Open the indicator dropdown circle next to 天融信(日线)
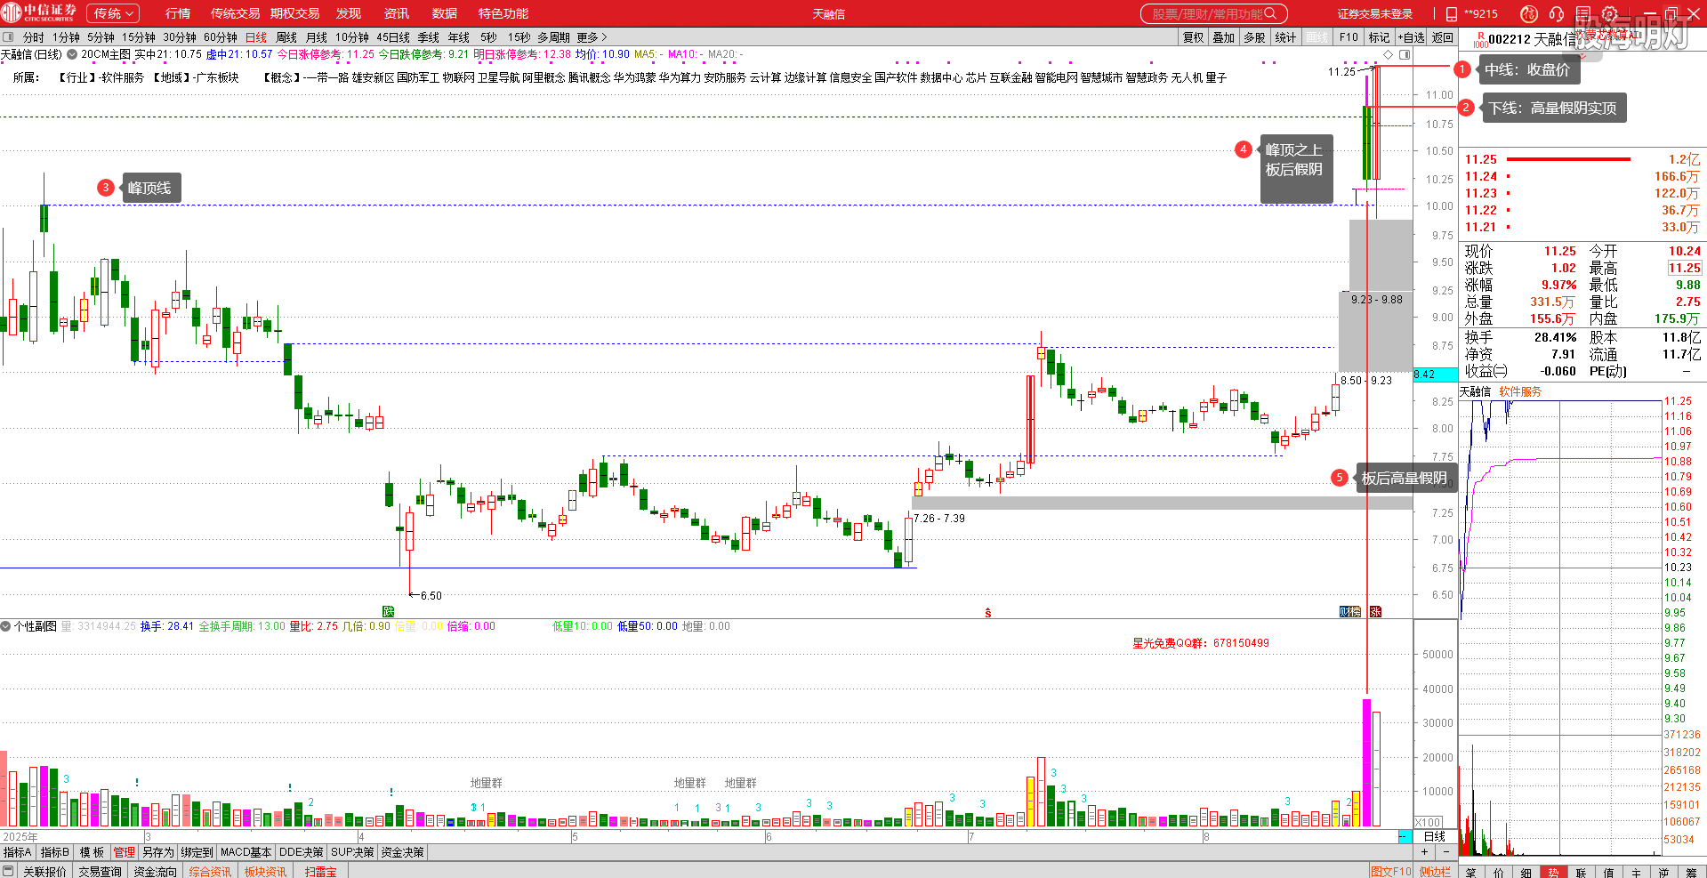Image resolution: width=1707 pixels, height=878 pixels. (72, 54)
